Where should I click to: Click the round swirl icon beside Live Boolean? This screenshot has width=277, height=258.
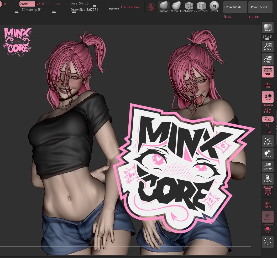(x=151, y=7)
